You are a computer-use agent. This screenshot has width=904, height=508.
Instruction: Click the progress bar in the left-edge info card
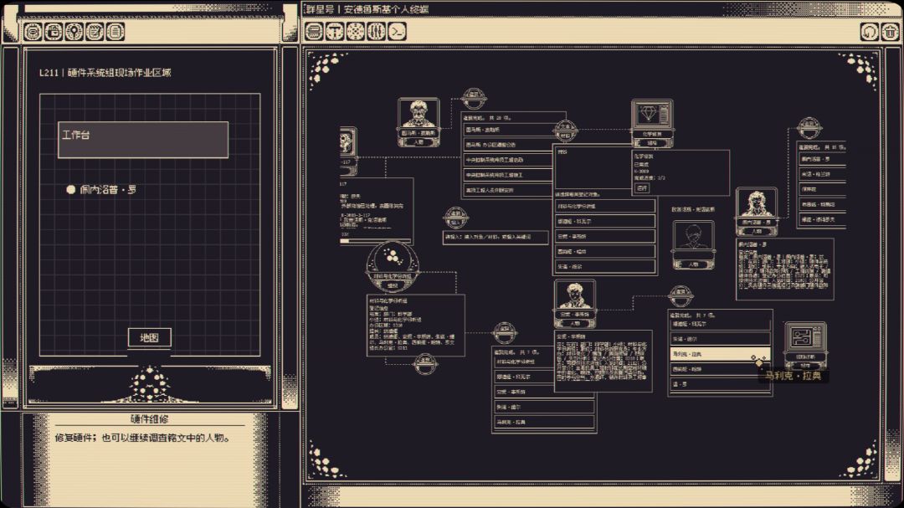pyautogui.click(x=375, y=241)
